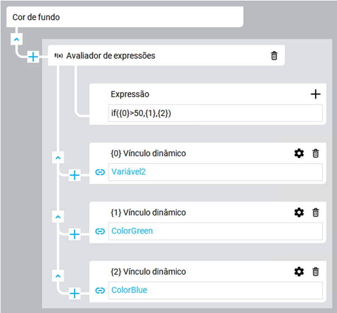
Task: Collapse the {1} Vínculo dinâmico branch
Action: click(x=58, y=217)
